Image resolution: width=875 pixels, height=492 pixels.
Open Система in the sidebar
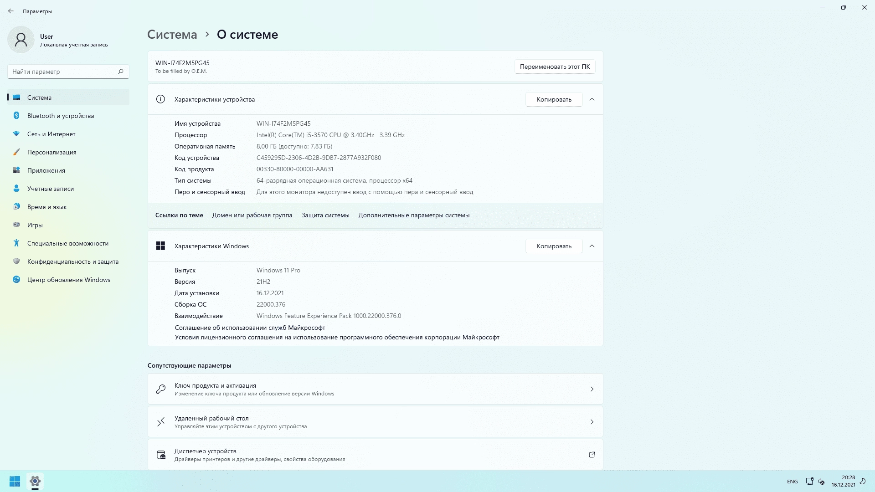pyautogui.click(x=68, y=97)
